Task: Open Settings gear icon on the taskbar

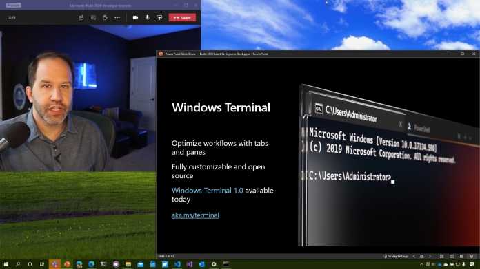Action: [x=214, y=264]
